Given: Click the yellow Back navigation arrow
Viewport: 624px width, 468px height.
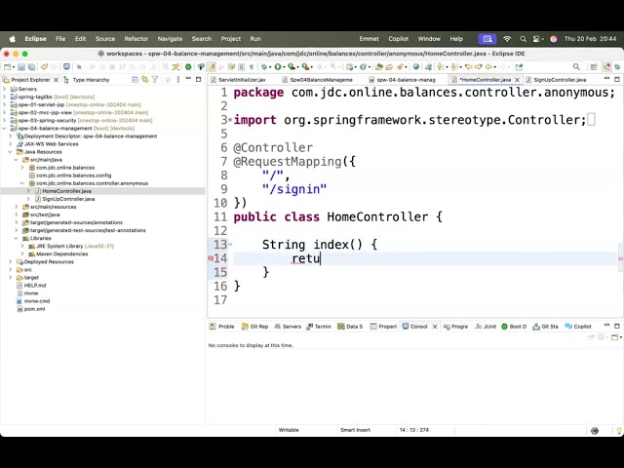Looking at the screenshot, I should pos(488,67).
